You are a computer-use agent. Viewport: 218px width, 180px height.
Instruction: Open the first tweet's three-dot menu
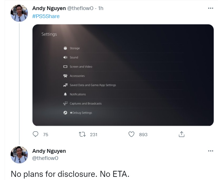[x=211, y=8]
